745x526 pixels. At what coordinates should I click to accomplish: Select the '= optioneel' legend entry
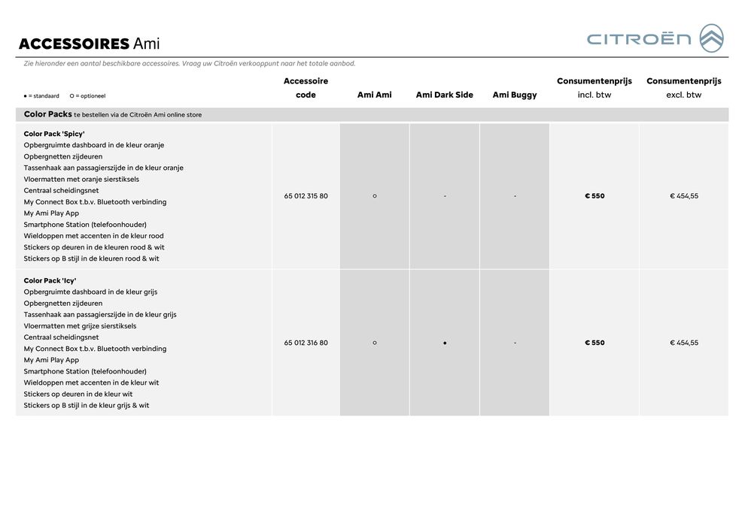[x=87, y=96]
